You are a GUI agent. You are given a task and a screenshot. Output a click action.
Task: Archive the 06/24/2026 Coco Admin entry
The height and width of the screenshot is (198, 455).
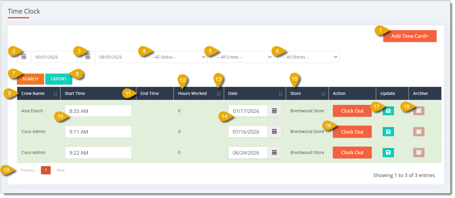(x=419, y=152)
